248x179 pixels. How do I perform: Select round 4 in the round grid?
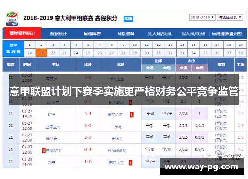coord(64,45)
